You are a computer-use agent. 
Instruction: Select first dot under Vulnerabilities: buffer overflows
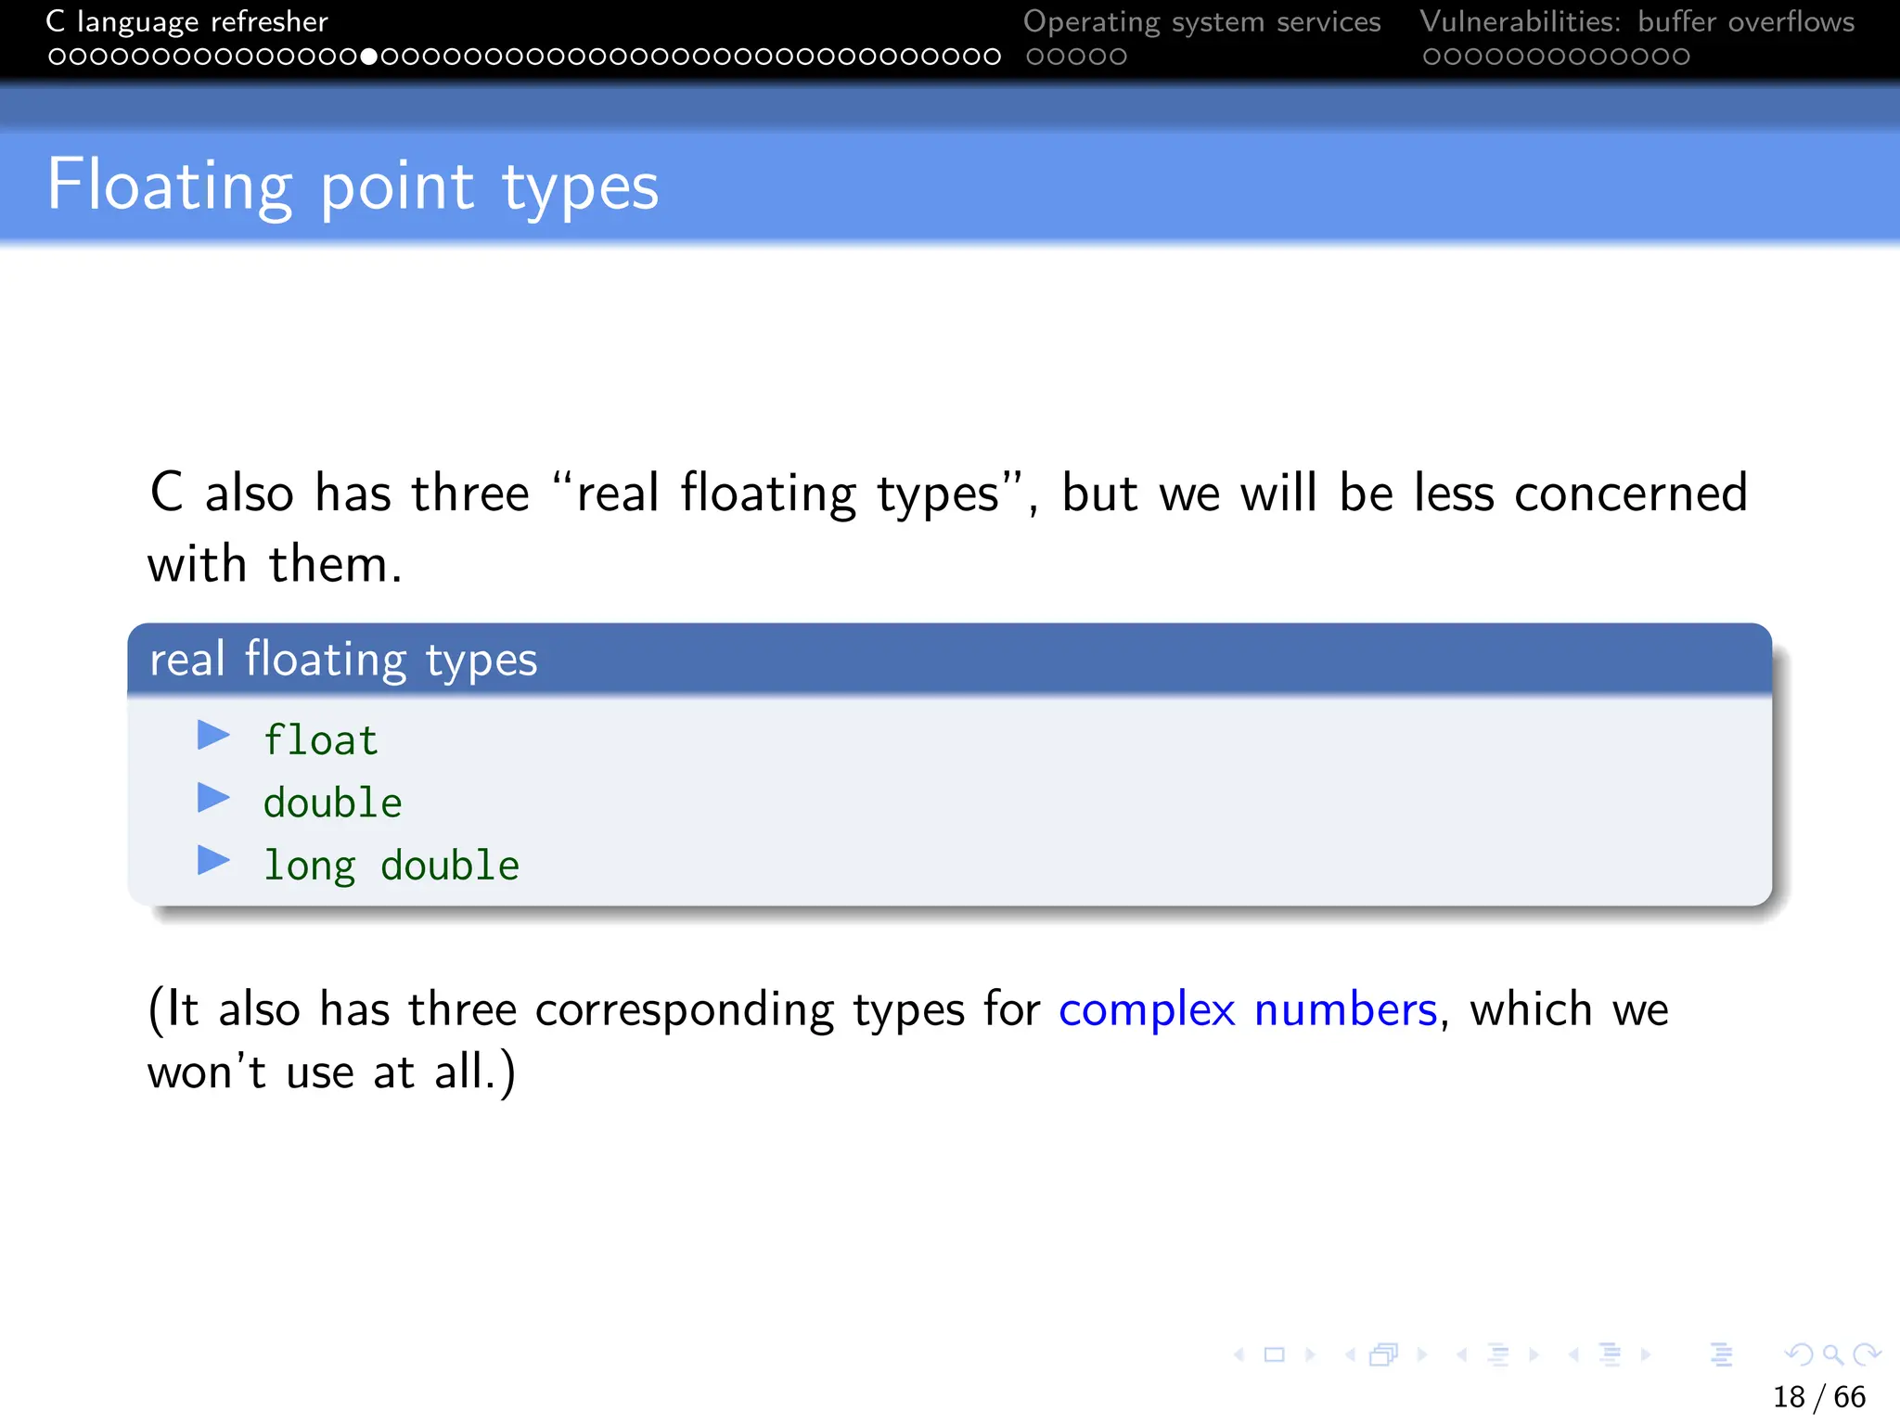coord(1431,57)
